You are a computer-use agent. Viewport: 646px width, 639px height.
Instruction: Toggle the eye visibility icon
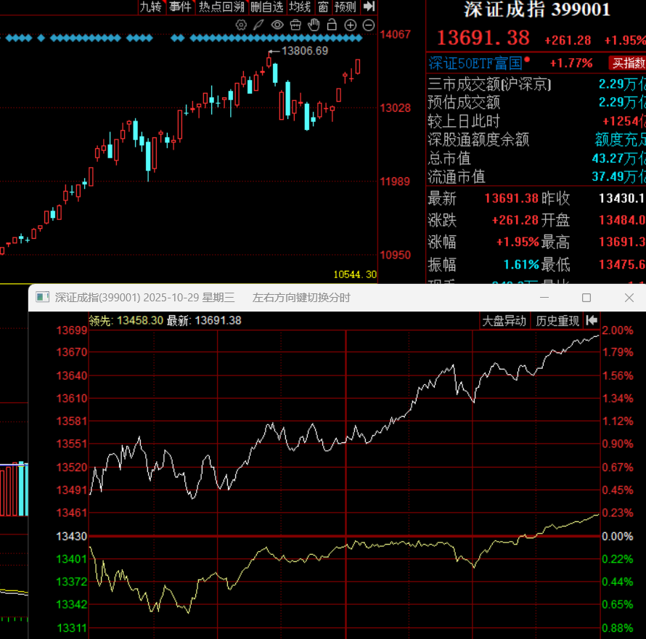277,25
